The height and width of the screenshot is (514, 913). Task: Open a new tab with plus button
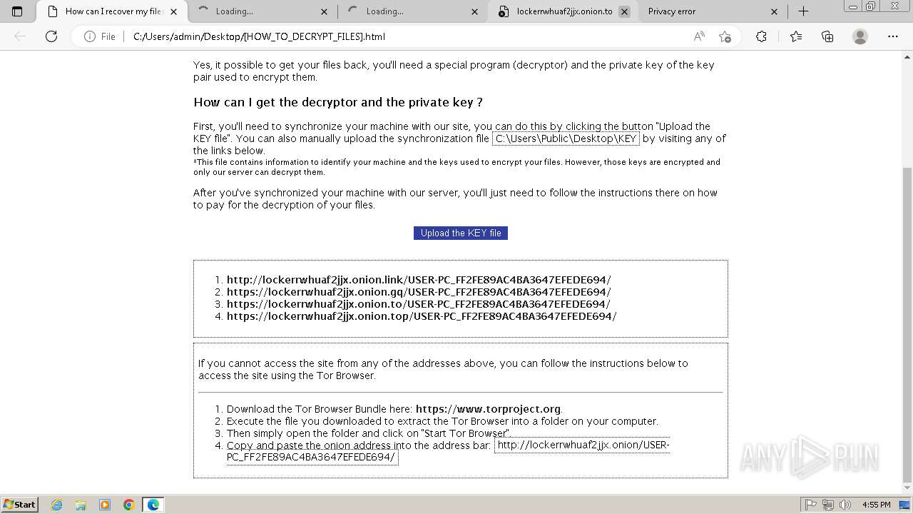coord(803,11)
